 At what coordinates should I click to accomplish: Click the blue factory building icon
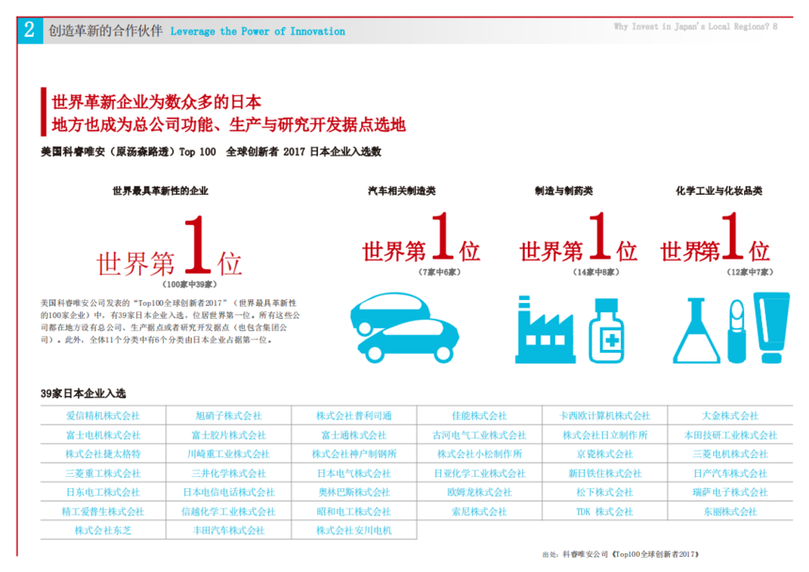[546, 329]
